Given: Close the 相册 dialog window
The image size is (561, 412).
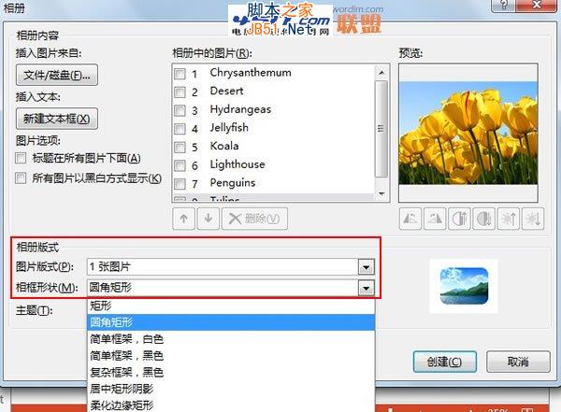Looking at the screenshot, I should point(537,5).
